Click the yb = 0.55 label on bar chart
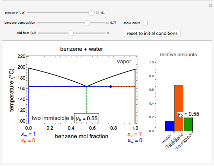 click(188, 114)
